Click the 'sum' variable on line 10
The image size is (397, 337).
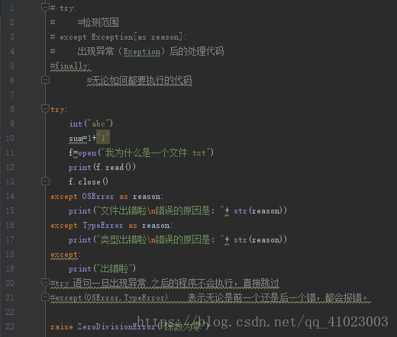tap(76, 139)
